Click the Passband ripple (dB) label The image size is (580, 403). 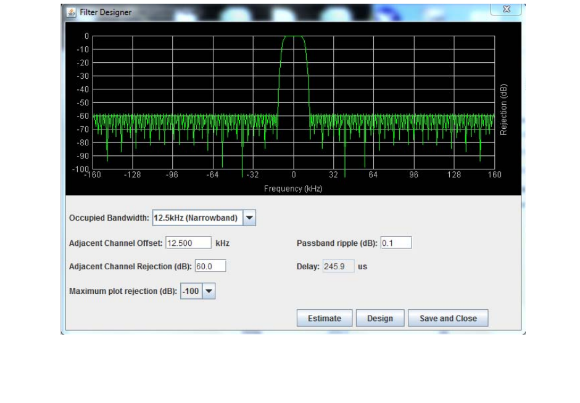tap(337, 243)
